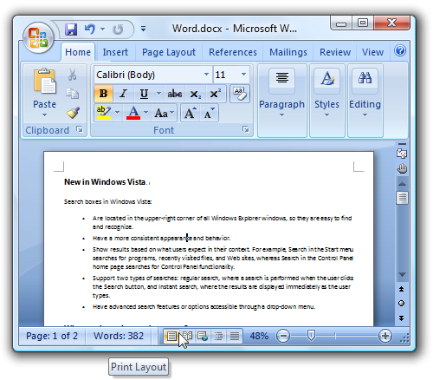This screenshot has width=433, height=380.
Task: Open Microsoft Word Help
Action: pos(400,50)
